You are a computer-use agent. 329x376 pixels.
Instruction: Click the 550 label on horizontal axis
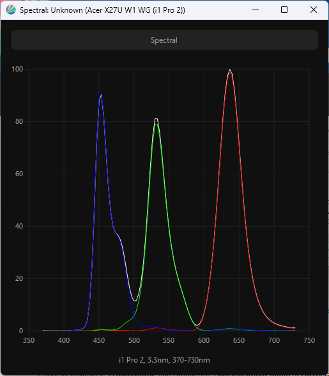point(169,340)
